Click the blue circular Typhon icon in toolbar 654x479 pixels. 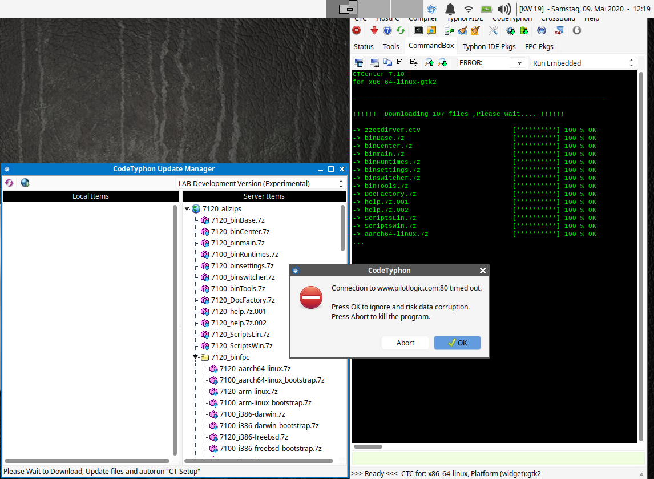pos(542,30)
